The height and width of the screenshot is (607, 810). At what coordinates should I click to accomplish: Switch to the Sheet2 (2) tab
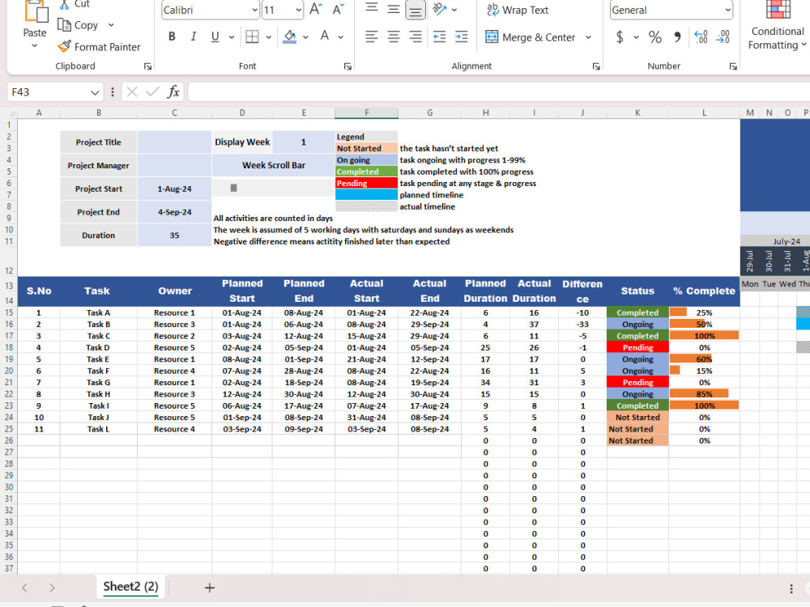click(x=130, y=588)
